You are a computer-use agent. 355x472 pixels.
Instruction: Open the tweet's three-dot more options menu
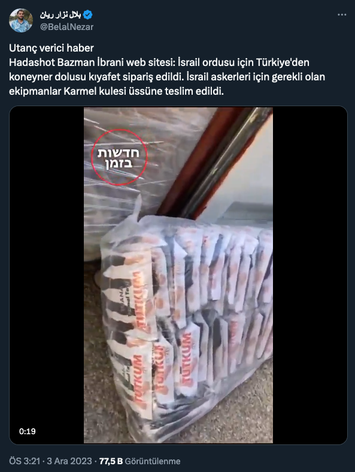click(x=342, y=15)
